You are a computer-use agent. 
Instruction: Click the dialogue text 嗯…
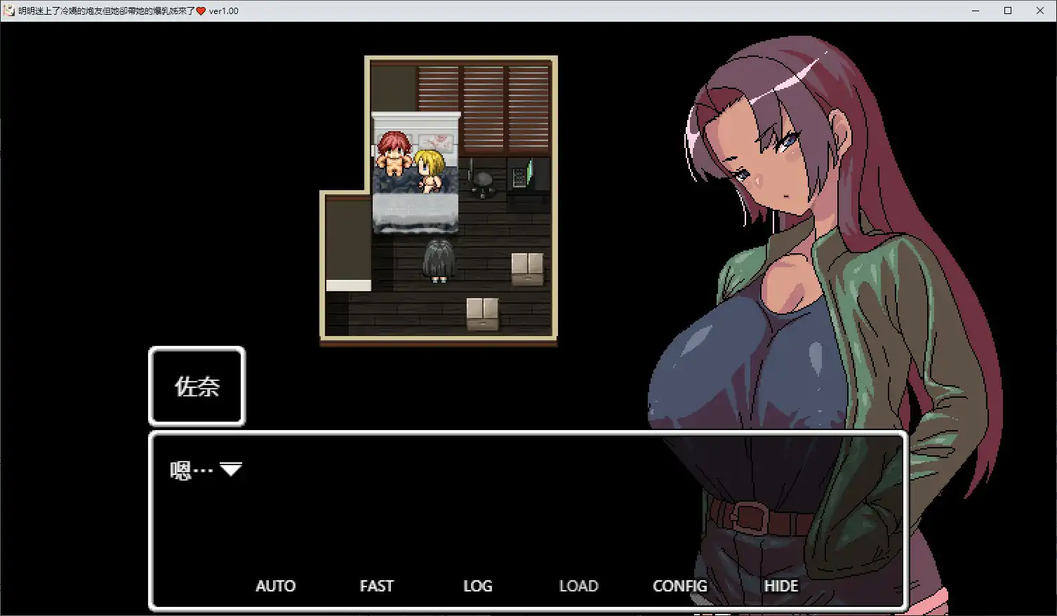[191, 469]
